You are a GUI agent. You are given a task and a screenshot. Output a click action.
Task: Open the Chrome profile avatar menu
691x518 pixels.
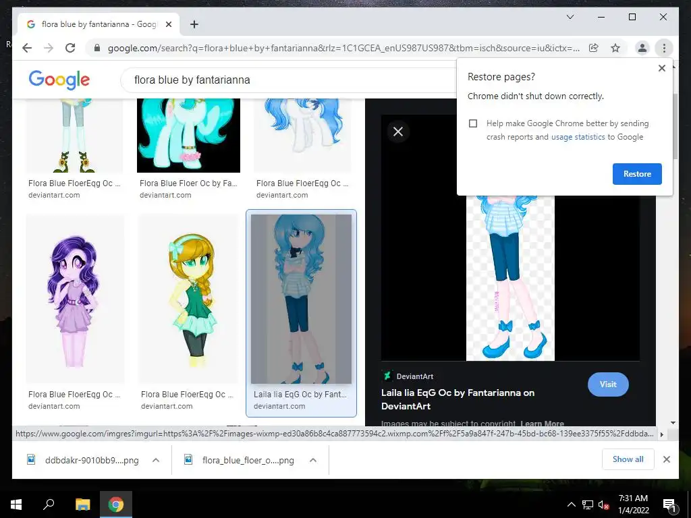pyautogui.click(x=642, y=48)
